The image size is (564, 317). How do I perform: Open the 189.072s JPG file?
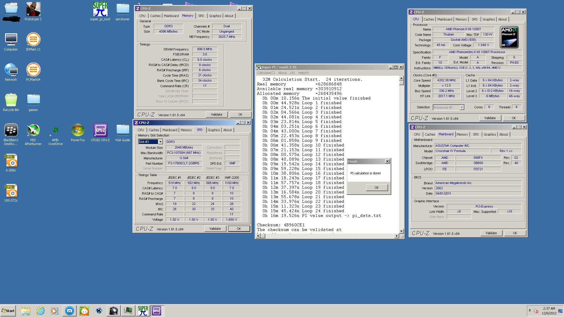click(11, 193)
